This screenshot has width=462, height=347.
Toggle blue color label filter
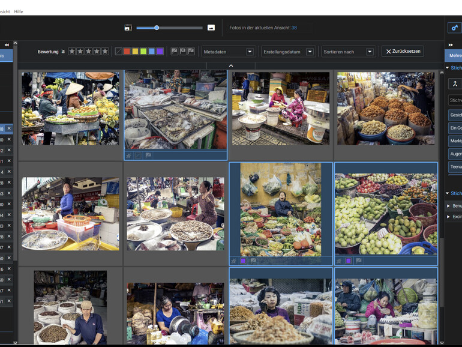[151, 51]
